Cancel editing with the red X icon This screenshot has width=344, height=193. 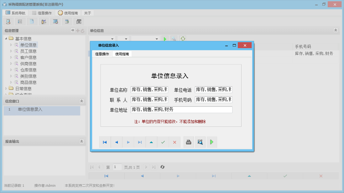point(175,142)
